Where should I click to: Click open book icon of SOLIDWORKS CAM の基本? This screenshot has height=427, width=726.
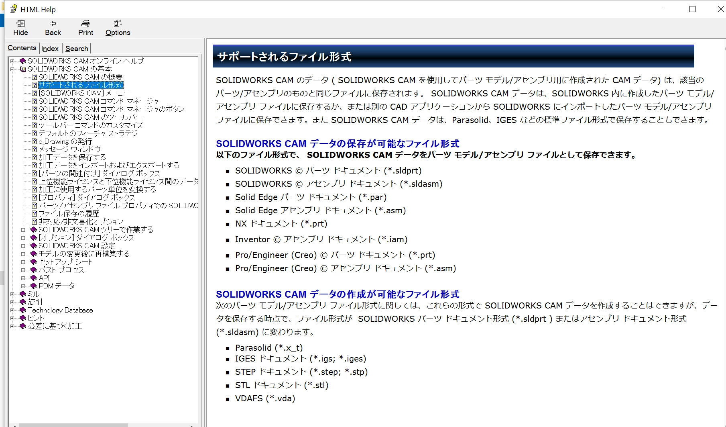point(23,69)
